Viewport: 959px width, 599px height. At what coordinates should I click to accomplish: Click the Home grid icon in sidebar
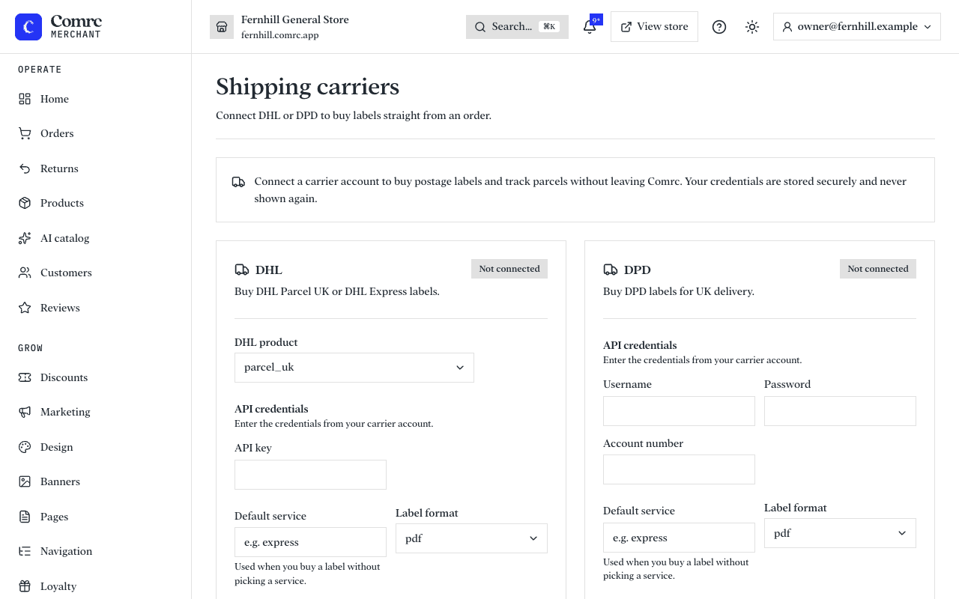click(25, 99)
